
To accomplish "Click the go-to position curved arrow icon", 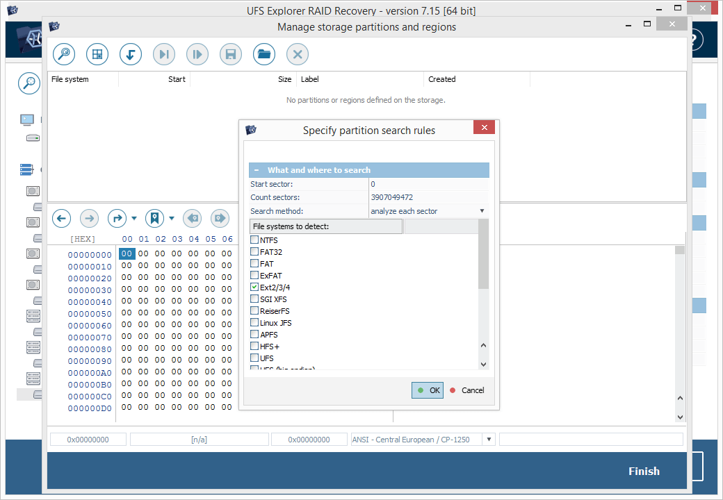I will (x=117, y=218).
